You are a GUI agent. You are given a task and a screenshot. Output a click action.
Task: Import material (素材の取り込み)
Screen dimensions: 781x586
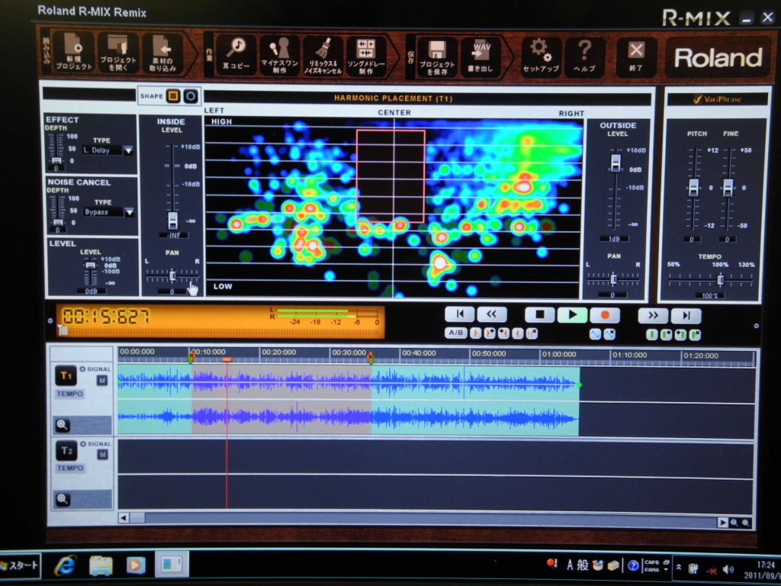pyautogui.click(x=163, y=53)
